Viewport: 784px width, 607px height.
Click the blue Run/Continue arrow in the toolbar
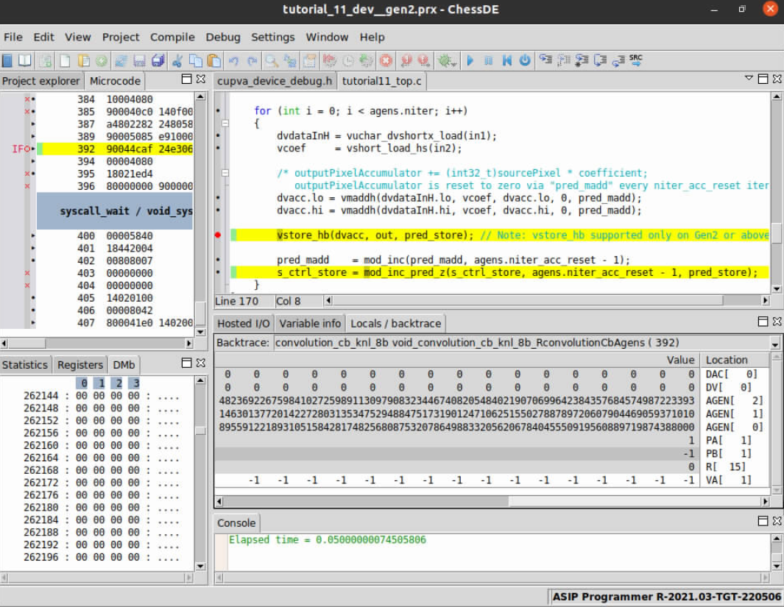pyautogui.click(x=470, y=60)
